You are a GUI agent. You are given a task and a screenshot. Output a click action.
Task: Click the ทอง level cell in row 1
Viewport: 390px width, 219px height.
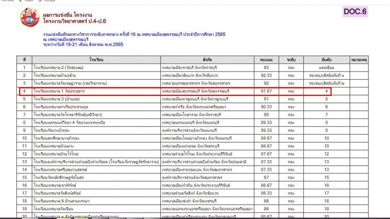(291, 68)
